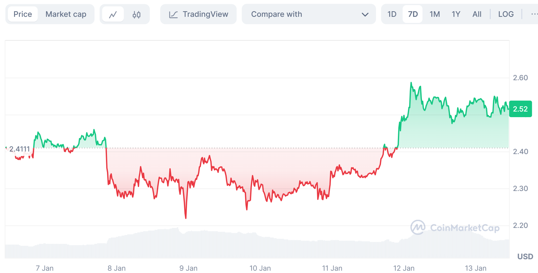Open the TradingView chart button
Viewport: 538px width, 273px height.
click(x=205, y=14)
